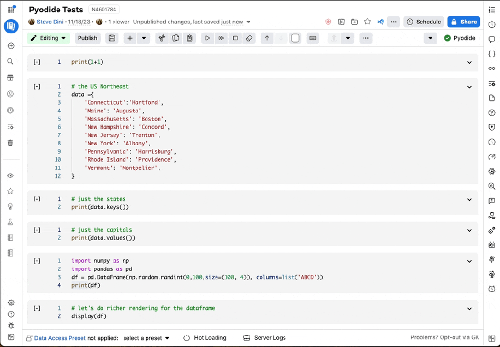This screenshot has width=500, height=347.
Task: Open the Editing mode dropdown
Action: coord(49,38)
